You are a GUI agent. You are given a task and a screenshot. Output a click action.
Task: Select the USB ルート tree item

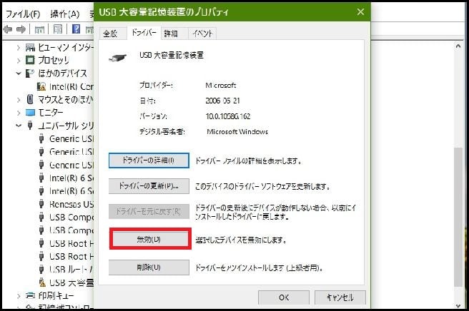tap(71, 270)
